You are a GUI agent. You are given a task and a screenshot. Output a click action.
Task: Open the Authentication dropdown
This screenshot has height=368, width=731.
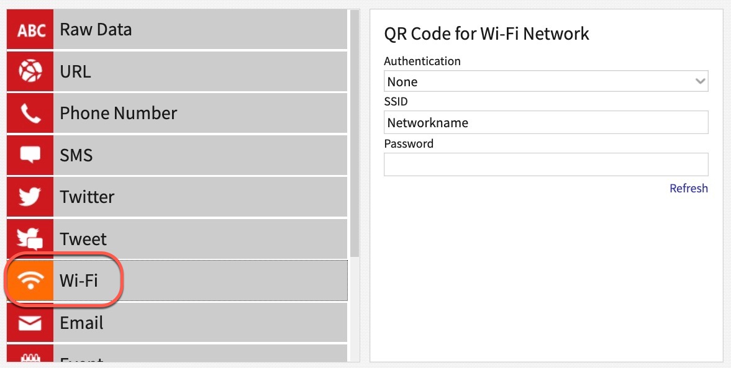click(545, 81)
